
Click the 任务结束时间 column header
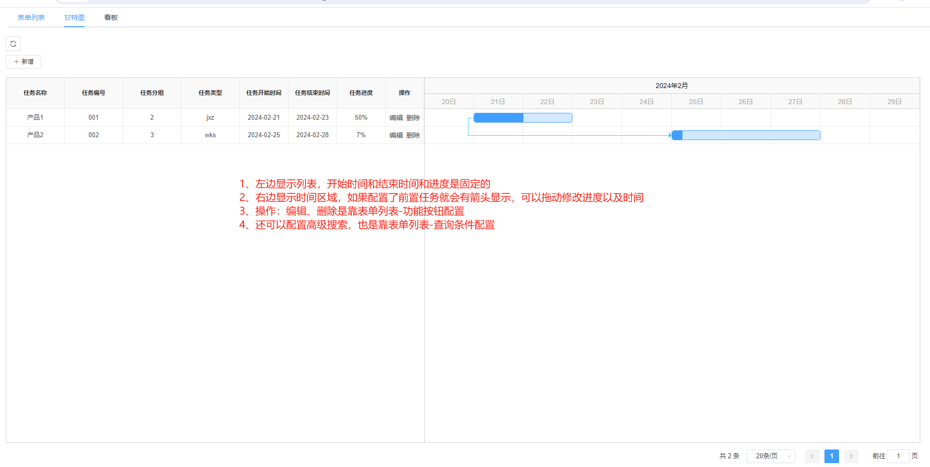click(x=312, y=93)
